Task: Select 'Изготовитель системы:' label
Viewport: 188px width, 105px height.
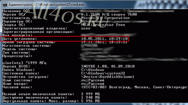Action: [x=27, y=46]
